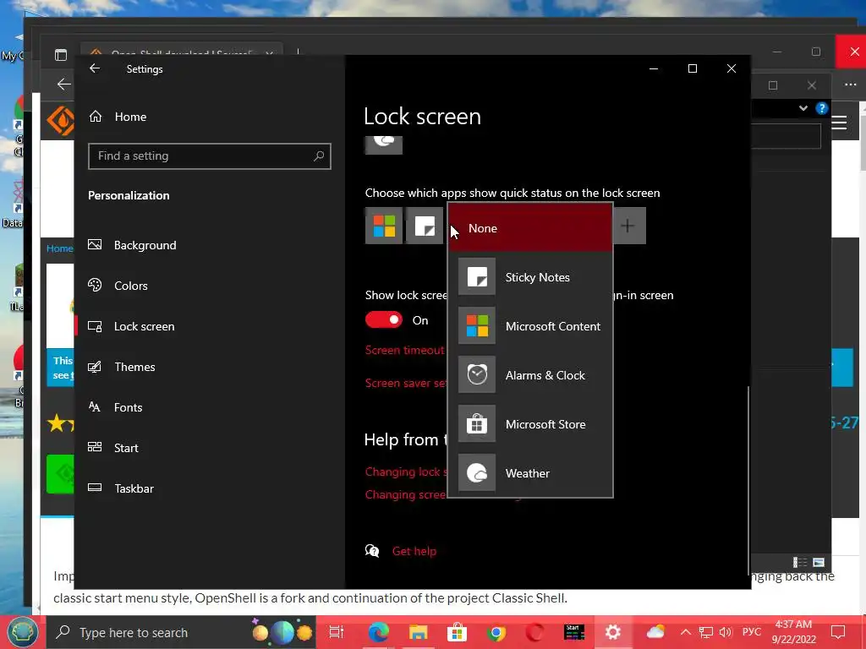Open network icon in system tray

click(706, 632)
